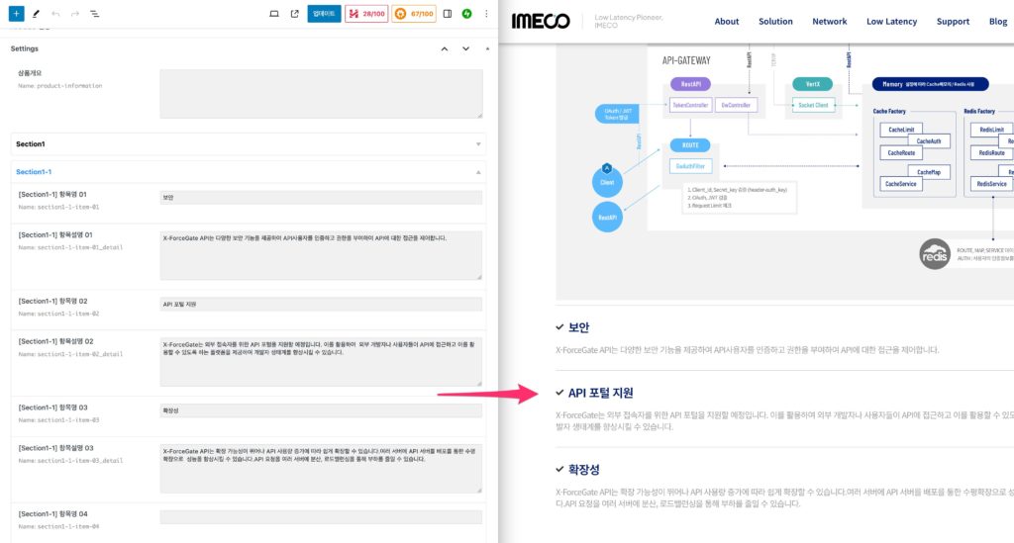Image resolution: width=1014 pixels, height=543 pixels.
Task: Open the Blog menu item
Action: (x=998, y=22)
